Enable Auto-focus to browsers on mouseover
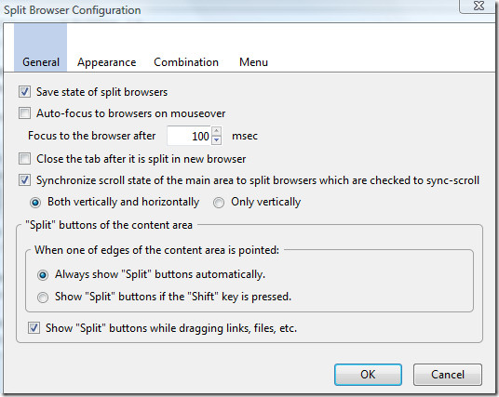 (x=25, y=113)
